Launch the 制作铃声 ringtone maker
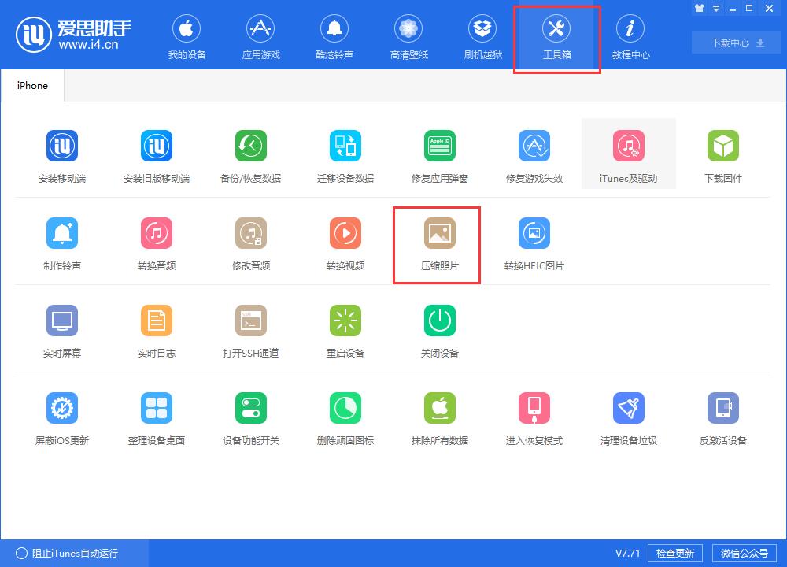The image size is (787, 567). (61, 242)
